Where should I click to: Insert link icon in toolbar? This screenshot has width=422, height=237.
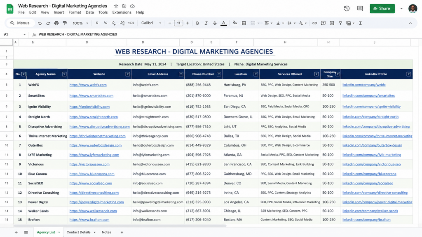[314, 23]
